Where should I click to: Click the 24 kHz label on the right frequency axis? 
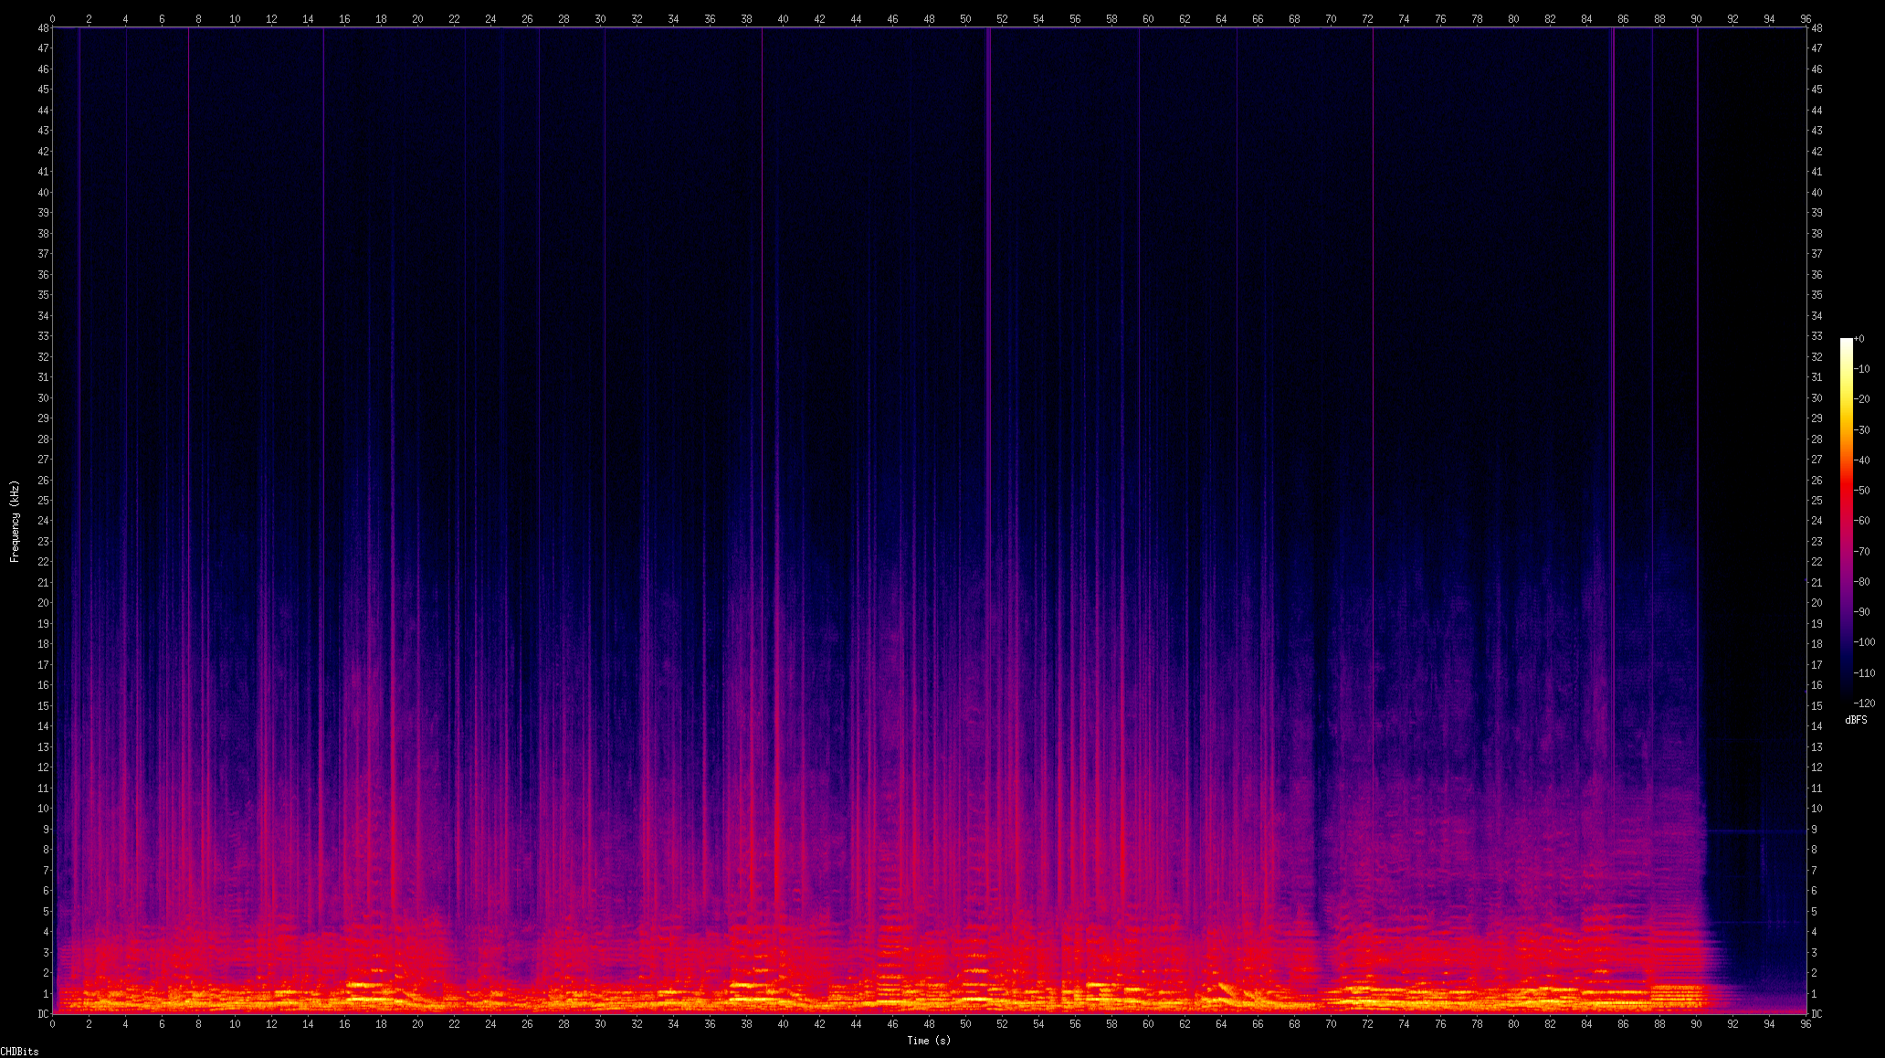pyautogui.click(x=1817, y=521)
